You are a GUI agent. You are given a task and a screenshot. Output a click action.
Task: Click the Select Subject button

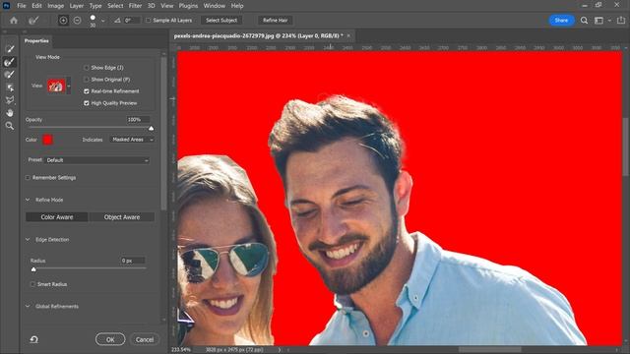[221, 20]
